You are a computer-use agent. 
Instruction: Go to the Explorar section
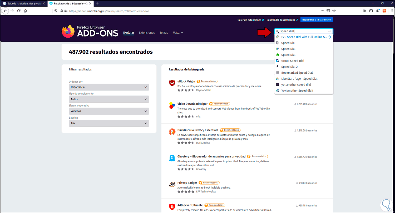tap(129, 33)
